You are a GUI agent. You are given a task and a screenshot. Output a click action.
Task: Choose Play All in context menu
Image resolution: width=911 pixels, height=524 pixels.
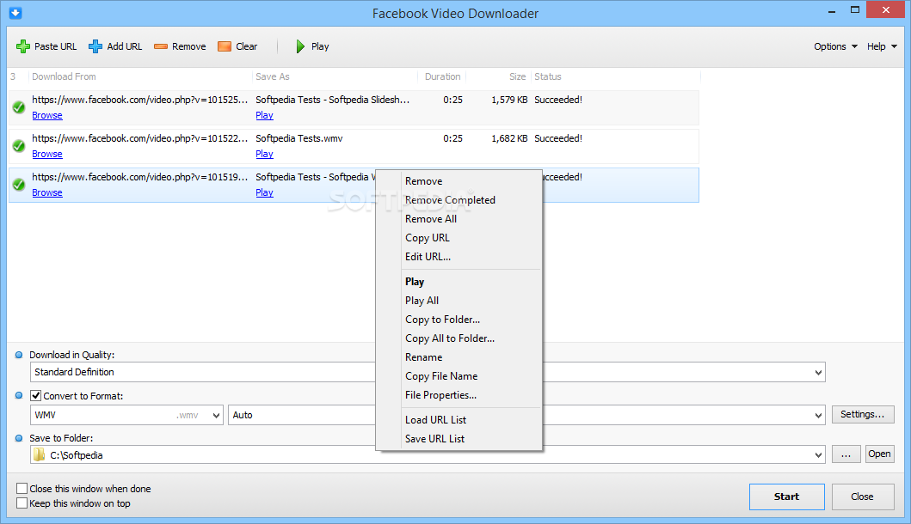422,301
